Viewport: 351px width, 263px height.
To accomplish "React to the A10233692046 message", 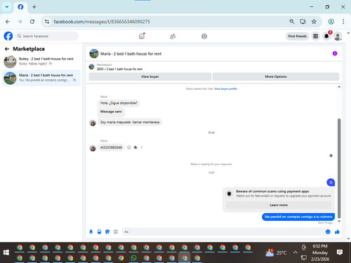I will [129, 147].
